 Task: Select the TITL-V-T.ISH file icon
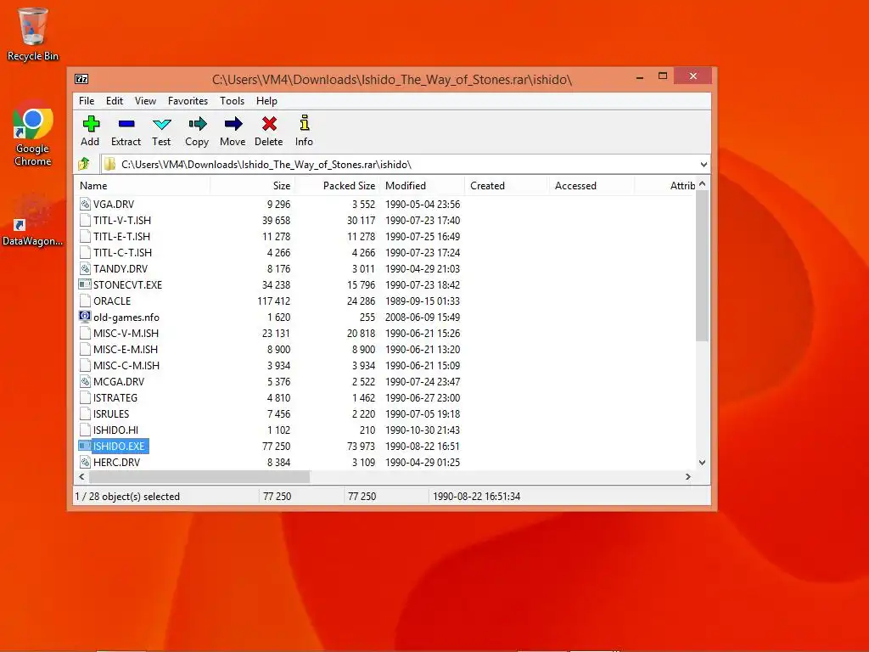click(x=85, y=220)
